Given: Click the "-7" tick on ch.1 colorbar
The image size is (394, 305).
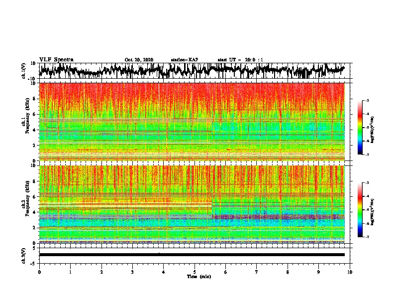Looking at the screenshot, I should tap(367, 154).
